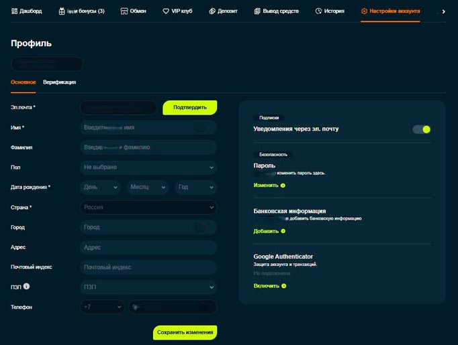458x345 pixels.
Task: Click the Дашборд grid icon
Action: [13, 11]
